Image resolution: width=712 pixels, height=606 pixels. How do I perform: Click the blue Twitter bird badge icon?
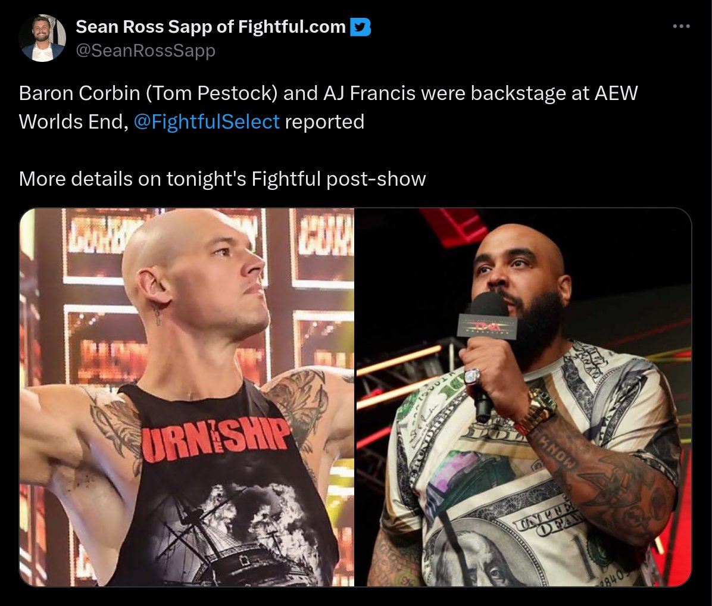[x=361, y=27]
